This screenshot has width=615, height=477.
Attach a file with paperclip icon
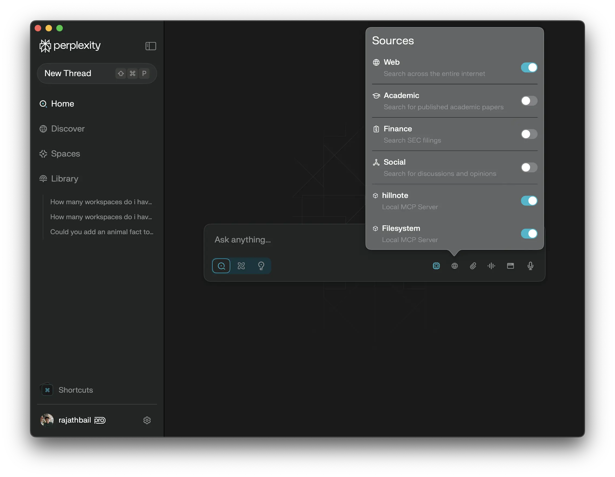[x=473, y=266]
